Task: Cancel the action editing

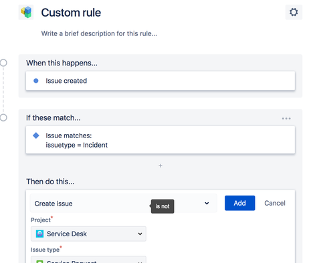Action: (275, 203)
